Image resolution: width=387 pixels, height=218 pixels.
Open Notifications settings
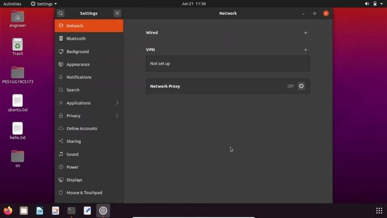(x=89, y=77)
